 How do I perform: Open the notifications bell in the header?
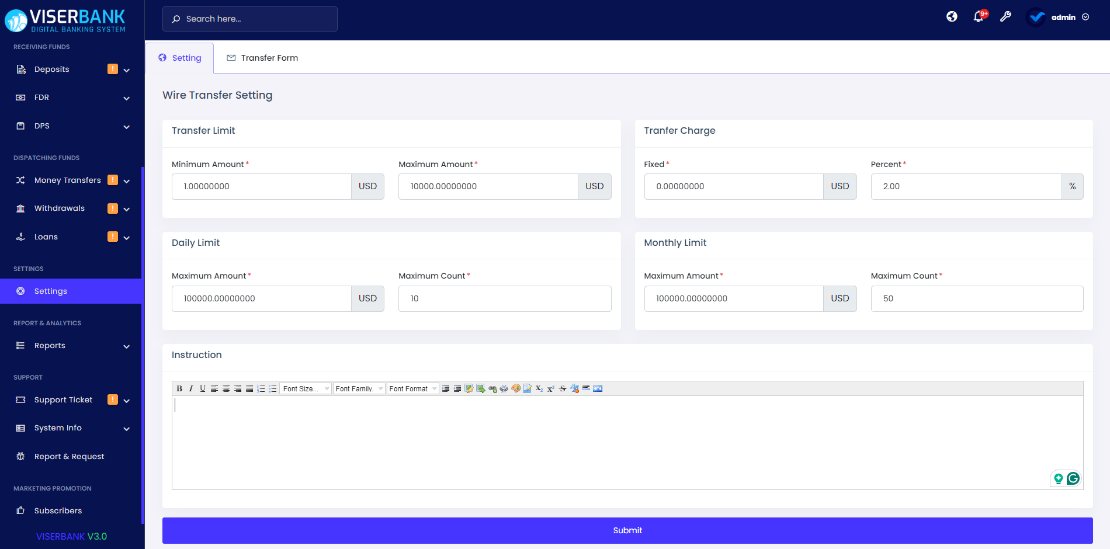click(x=977, y=17)
